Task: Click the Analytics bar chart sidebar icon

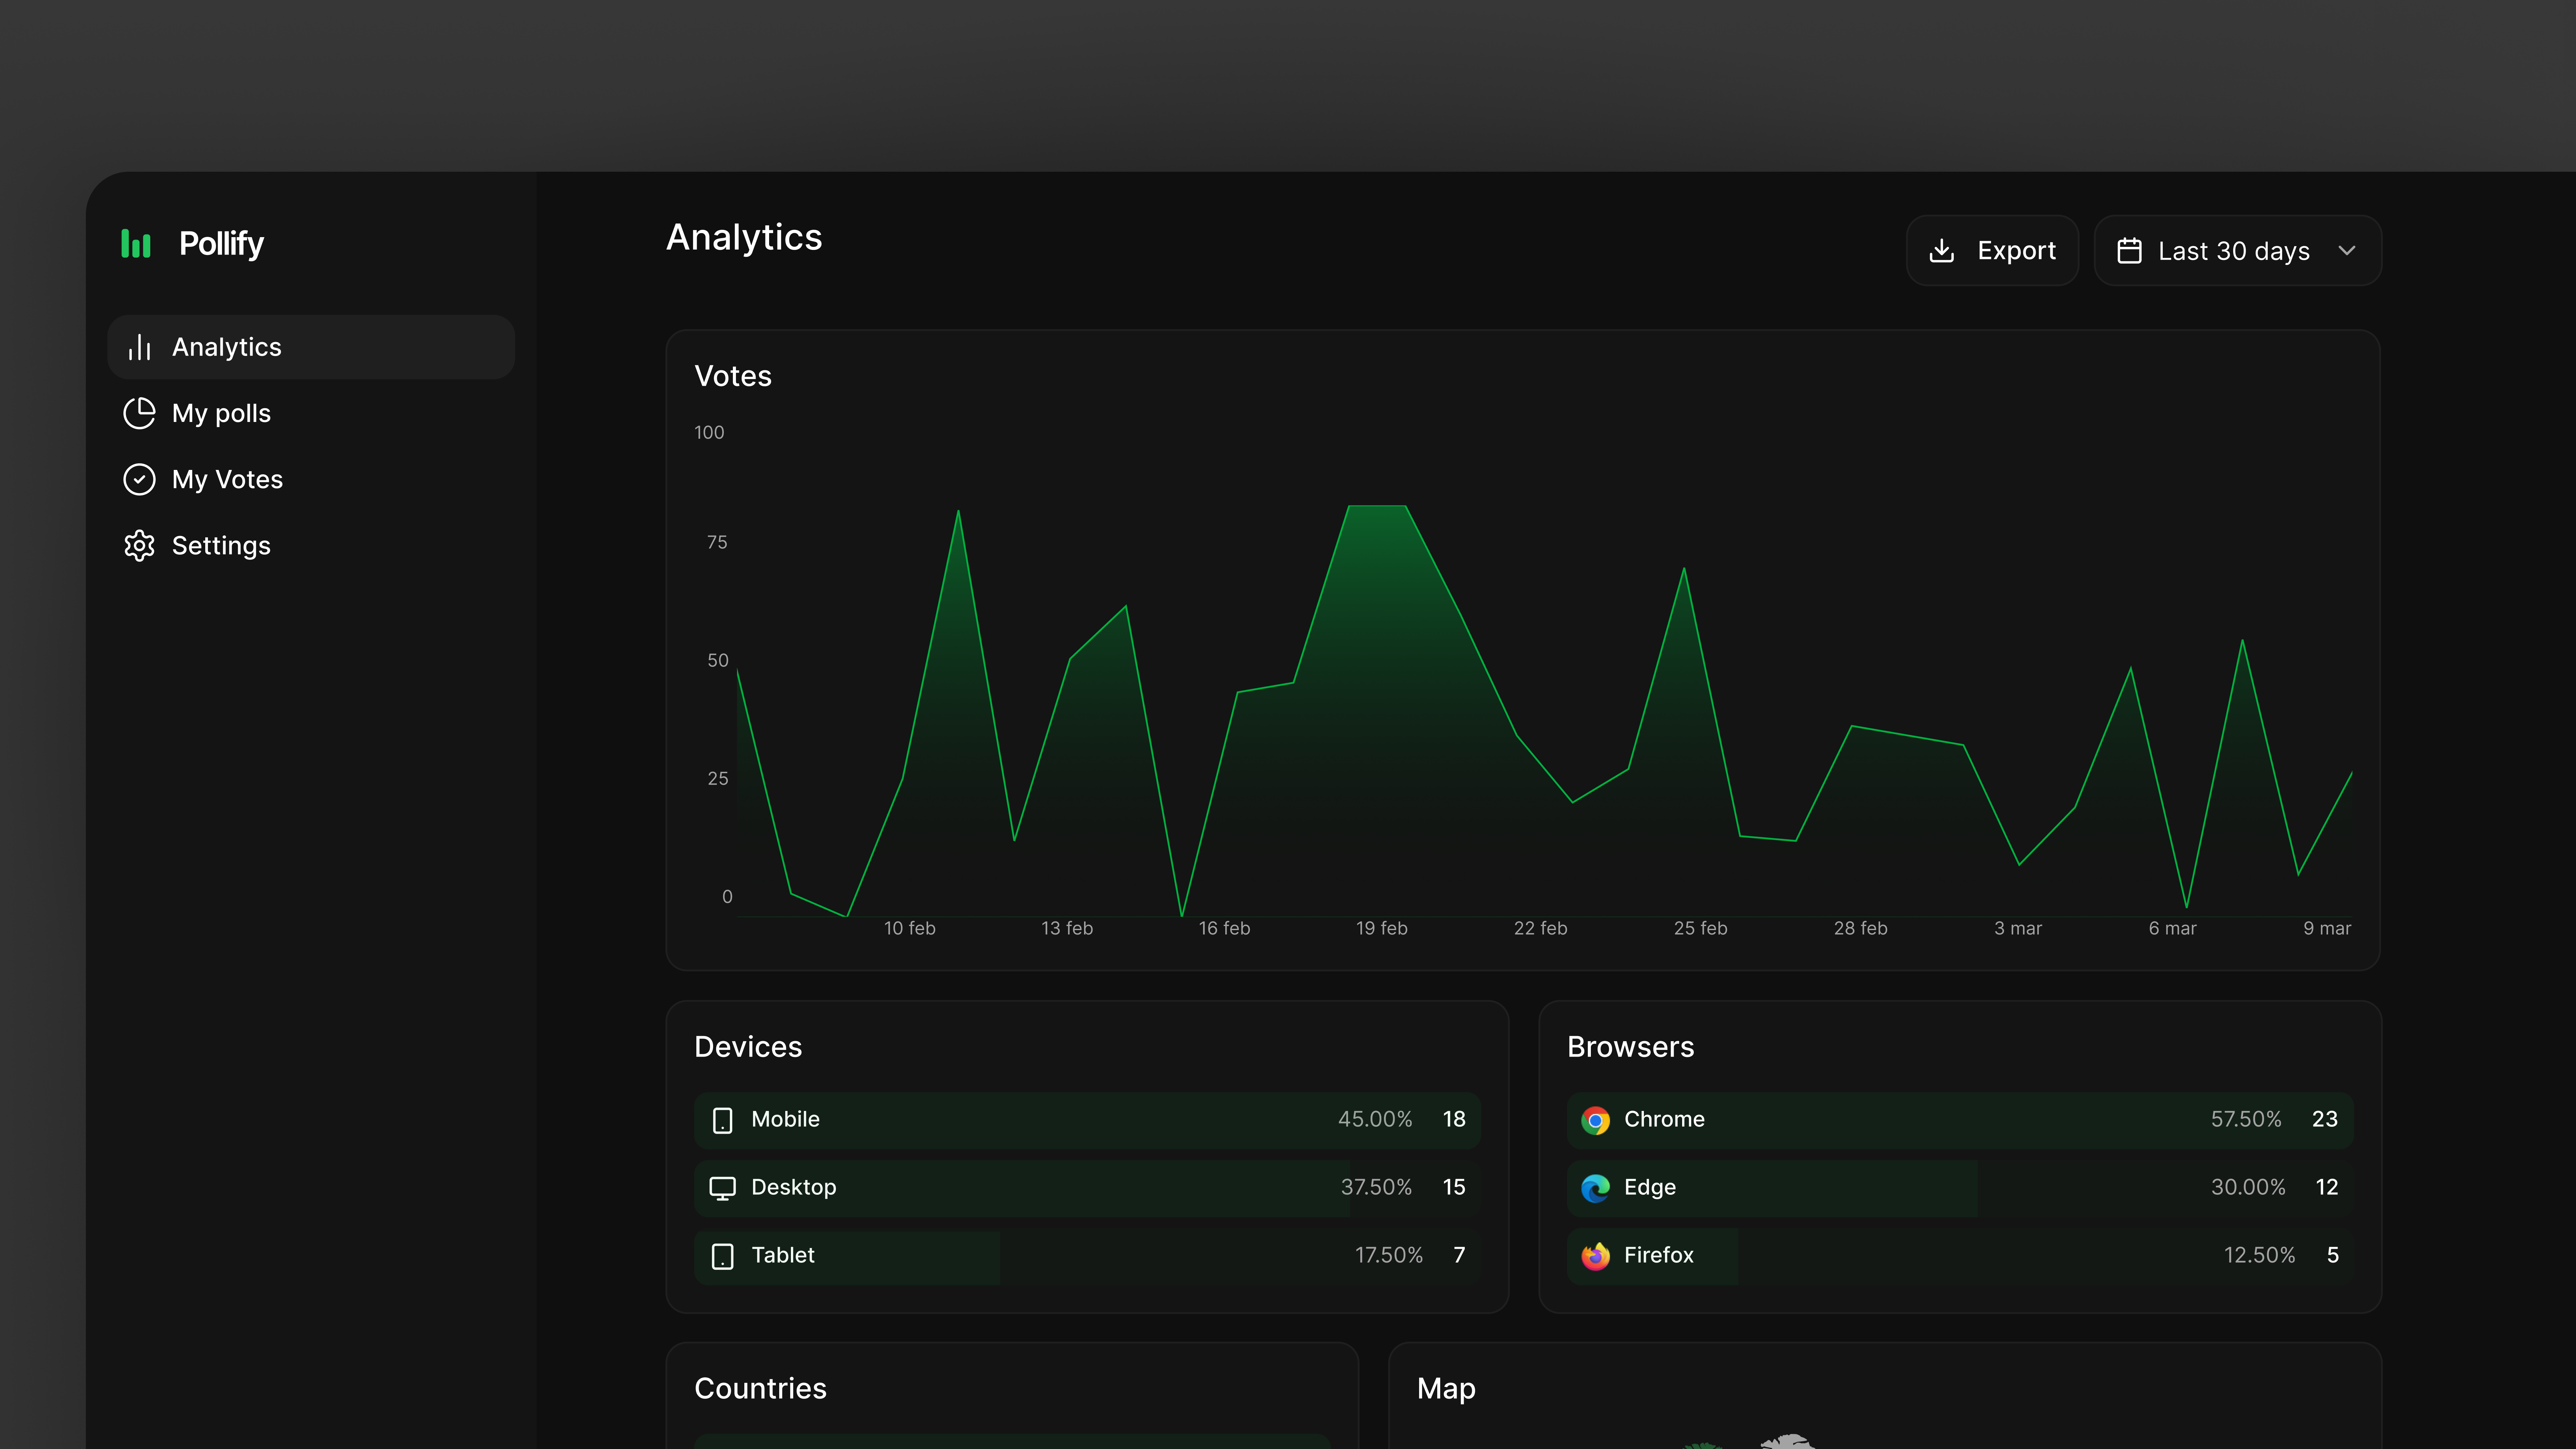Action: (139, 347)
